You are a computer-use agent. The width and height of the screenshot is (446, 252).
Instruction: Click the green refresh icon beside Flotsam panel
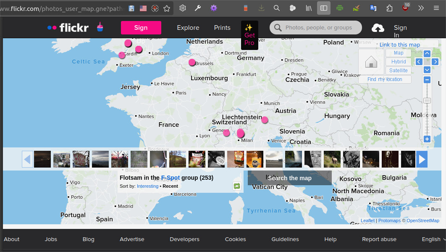[x=237, y=186]
